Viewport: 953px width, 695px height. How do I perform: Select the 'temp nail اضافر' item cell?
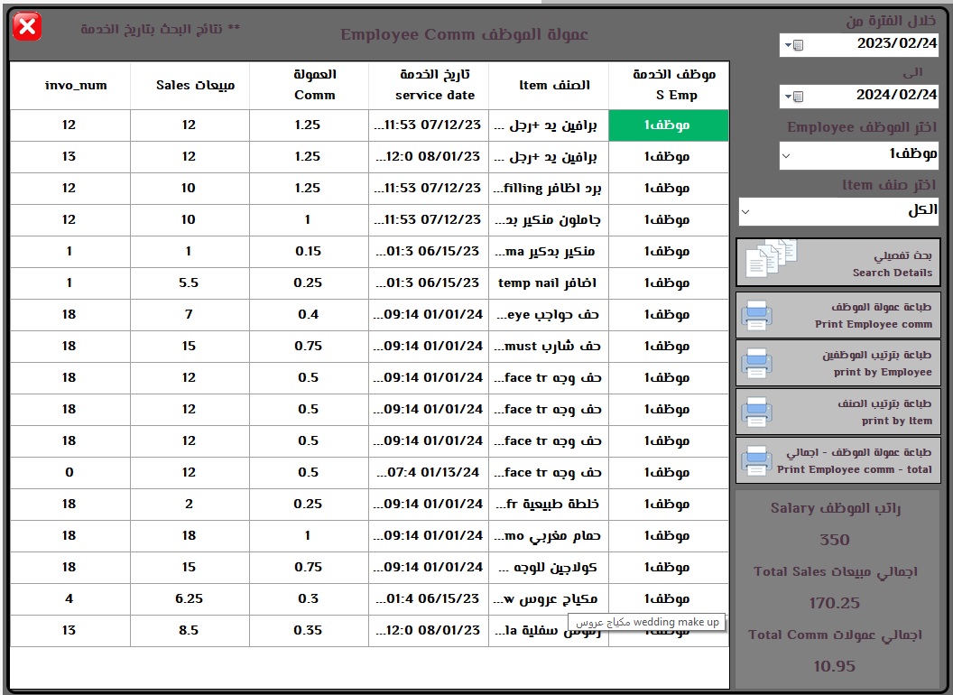pos(549,283)
